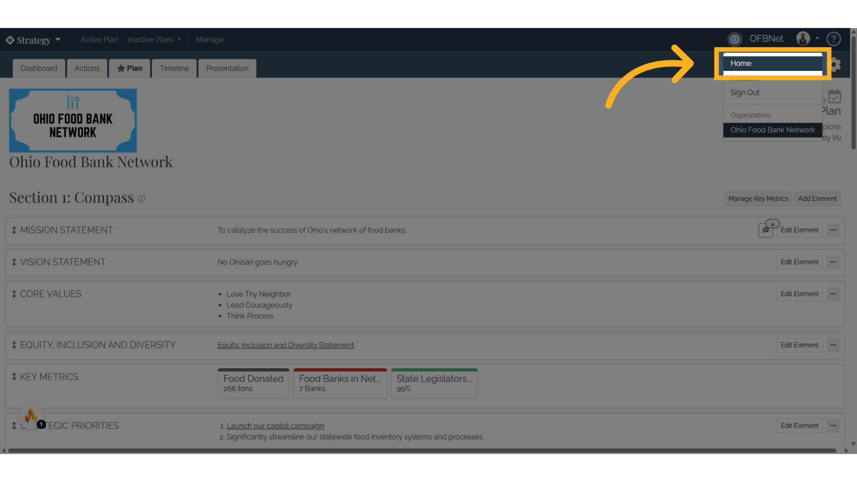Click the Strategy compass logo icon
The width and height of the screenshot is (857, 482).
(x=10, y=40)
